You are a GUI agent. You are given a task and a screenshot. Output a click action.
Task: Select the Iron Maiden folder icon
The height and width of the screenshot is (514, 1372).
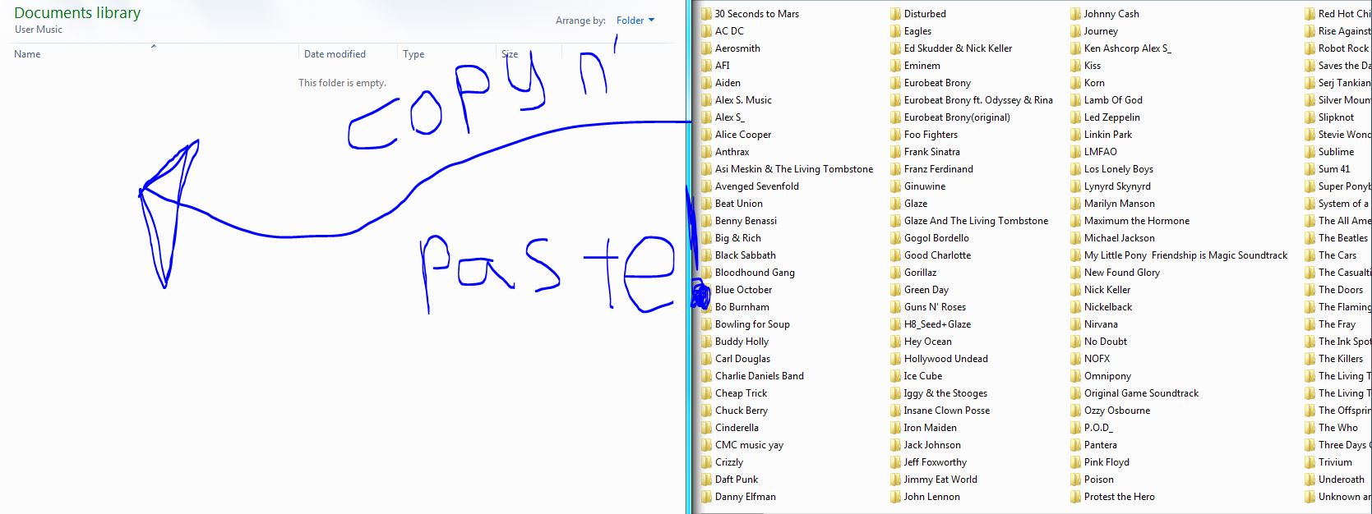(895, 428)
